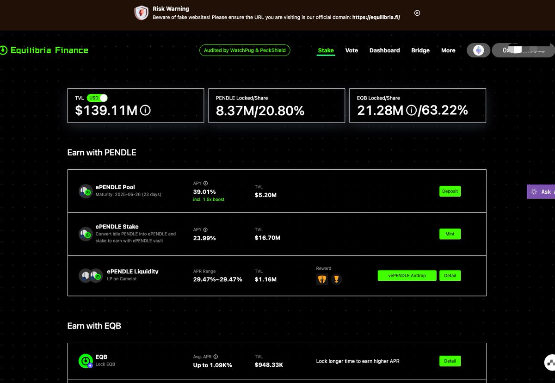This screenshot has height=383, width=555.
Task: Click the Ask assistant sparkle icon
Action: tap(534, 191)
